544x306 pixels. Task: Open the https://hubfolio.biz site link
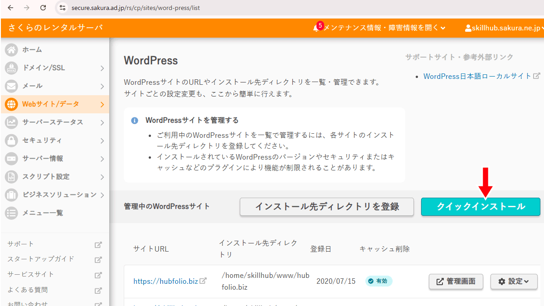(x=165, y=281)
